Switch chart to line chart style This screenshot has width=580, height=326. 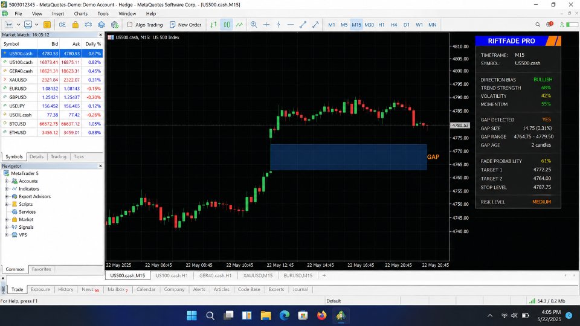240,25
